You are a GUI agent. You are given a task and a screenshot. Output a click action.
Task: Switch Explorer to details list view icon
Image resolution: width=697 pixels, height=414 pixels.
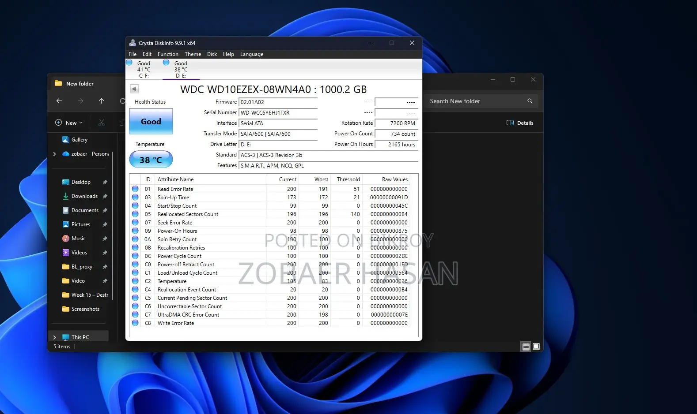coord(526,347)
